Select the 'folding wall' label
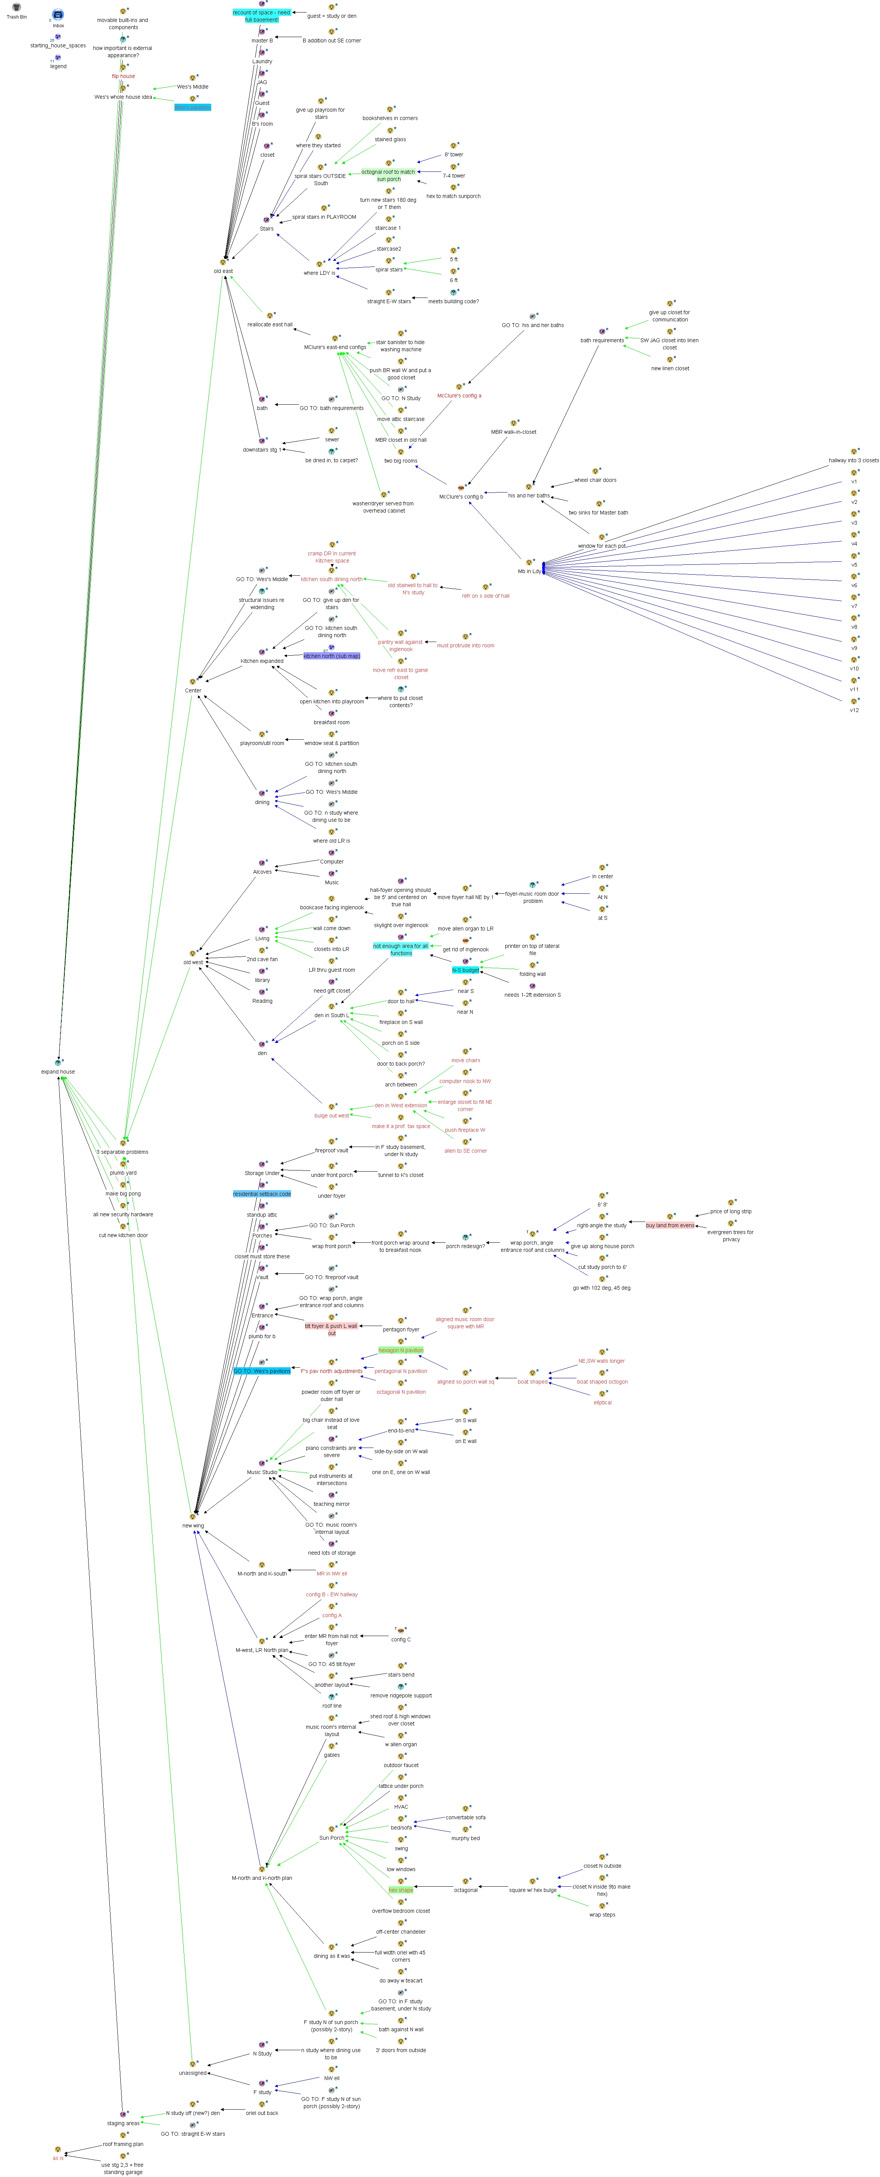 tap(533, 974)
